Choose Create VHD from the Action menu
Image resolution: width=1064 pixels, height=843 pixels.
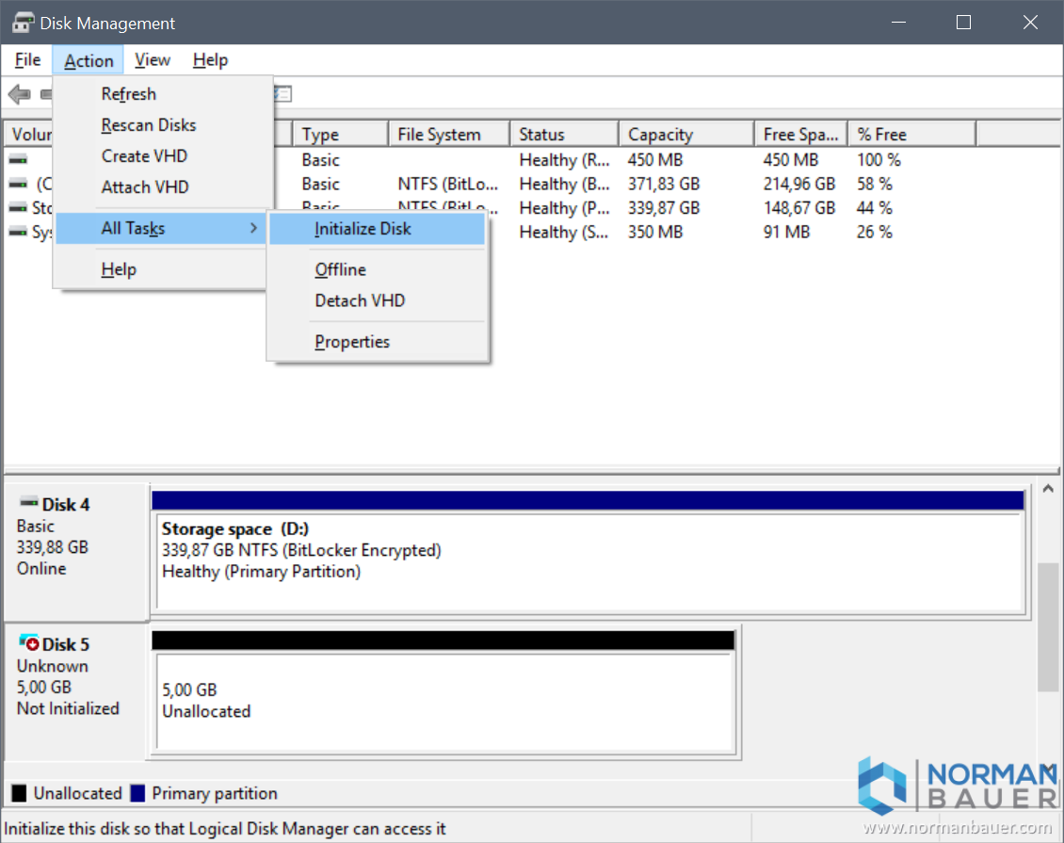(144, 156)
